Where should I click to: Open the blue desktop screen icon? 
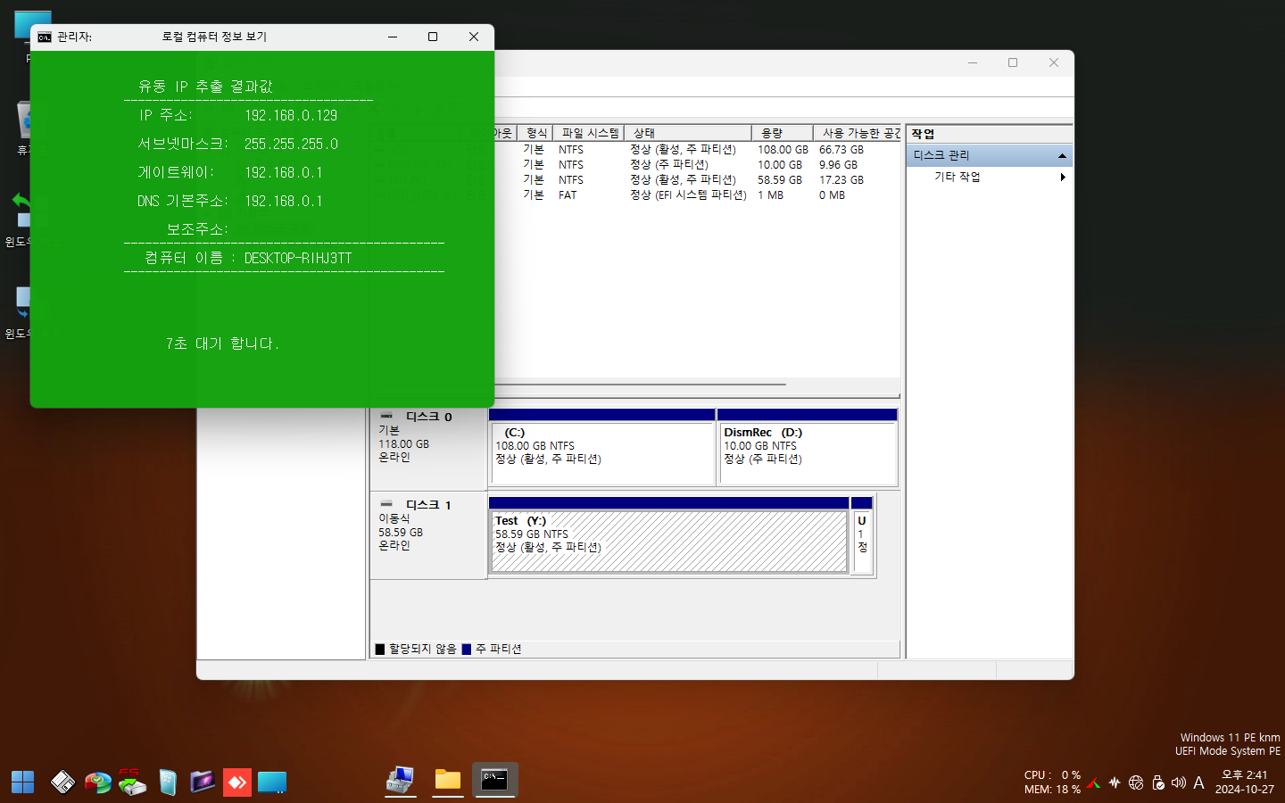(x=272, y=782)
